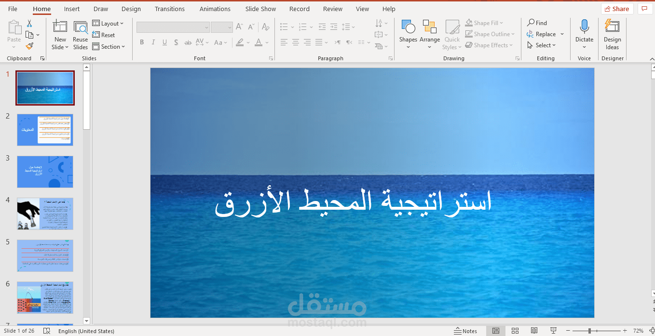Switch to the Insert tab
Screen dimensions: 655x336
pos(72,9)
